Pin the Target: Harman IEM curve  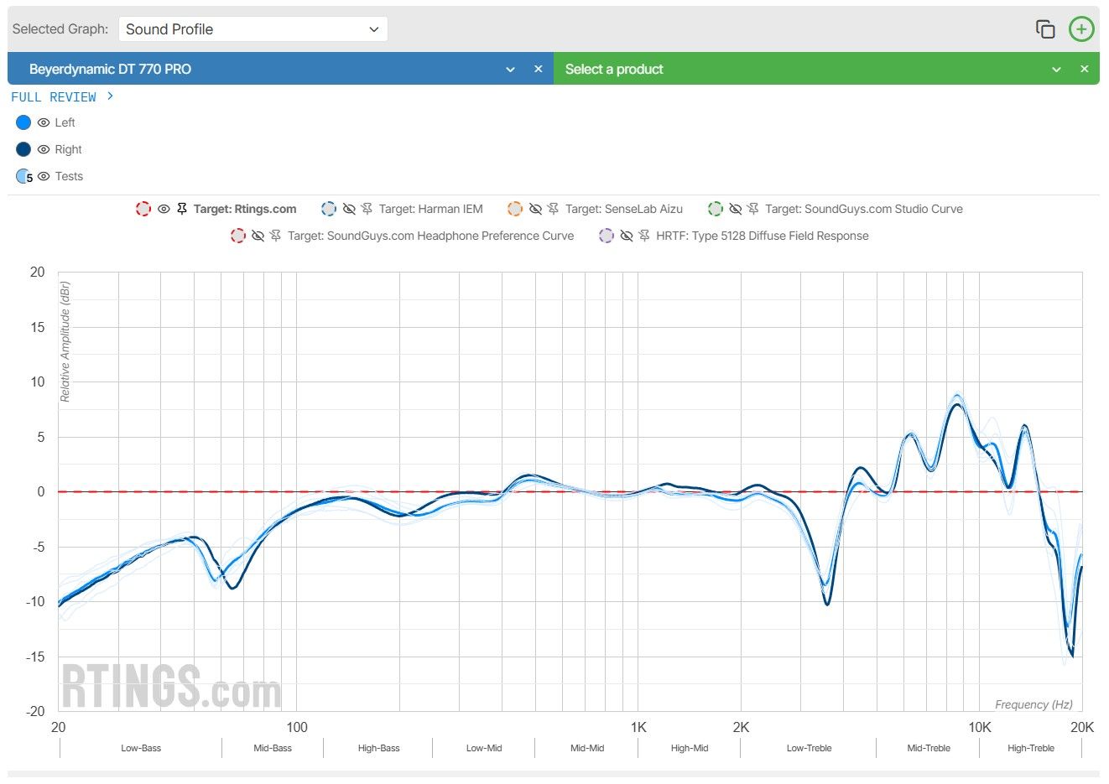point(367,209)
